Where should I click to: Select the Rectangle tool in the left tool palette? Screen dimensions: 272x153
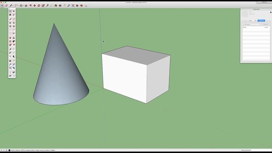coord(10,23)
